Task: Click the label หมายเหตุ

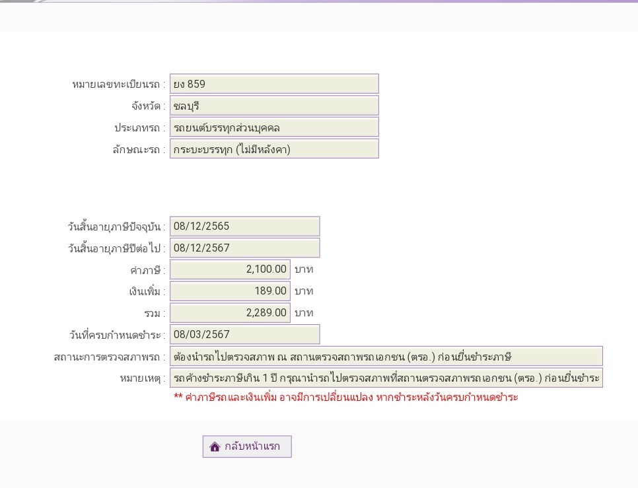Action: (x=143, y=378)
